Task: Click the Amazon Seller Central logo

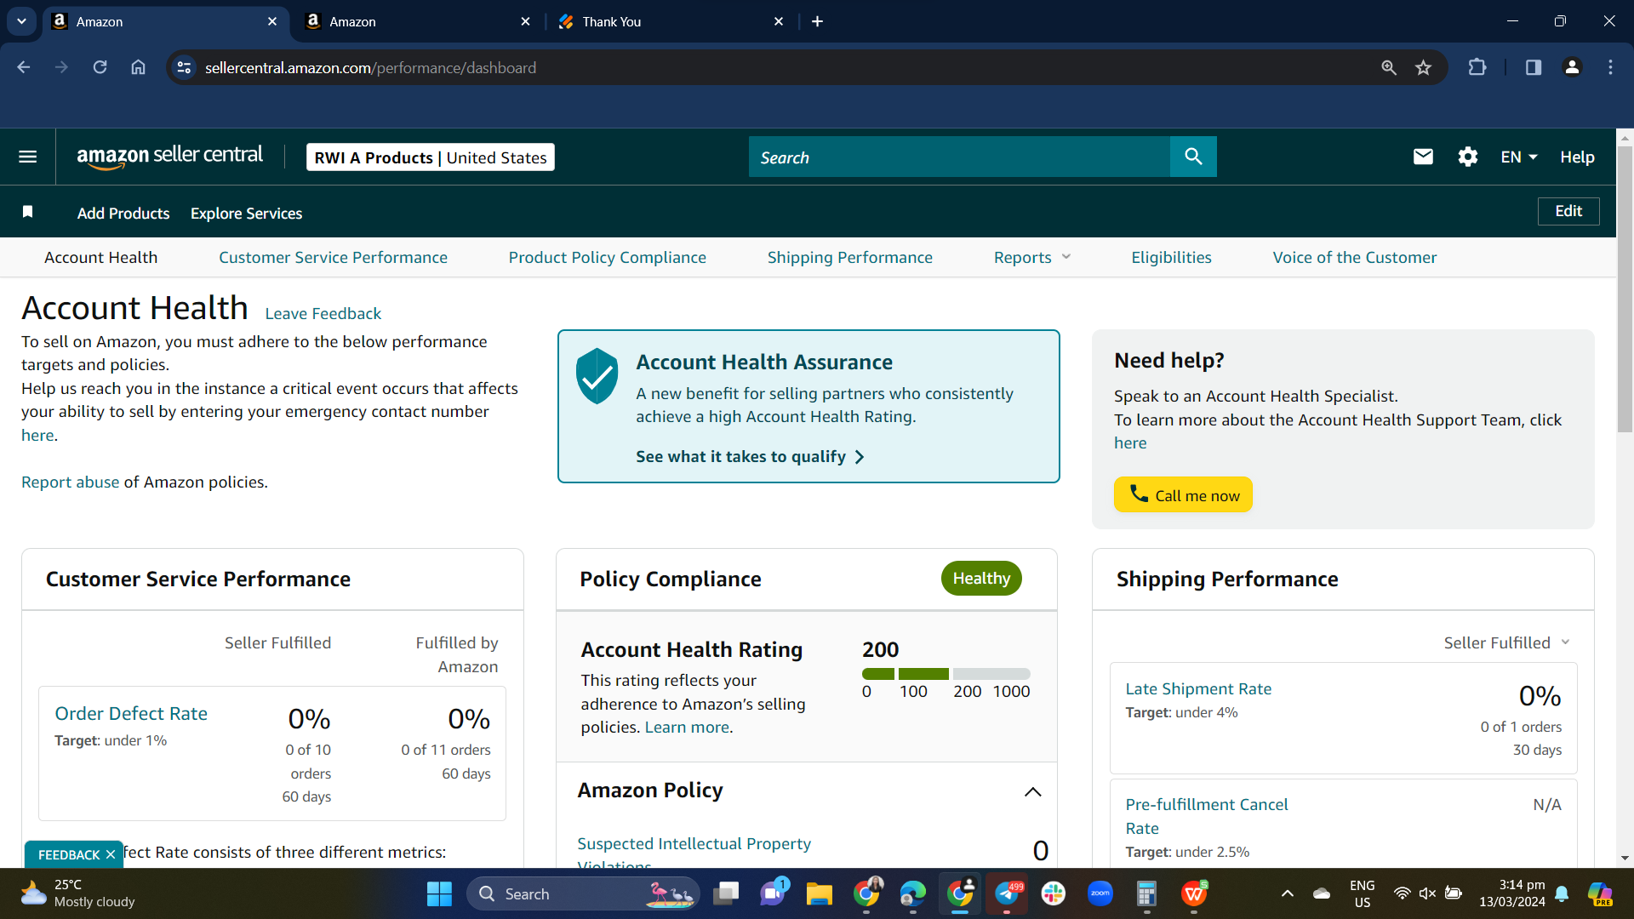Action: pyautogui.click(x=169, y=157)
